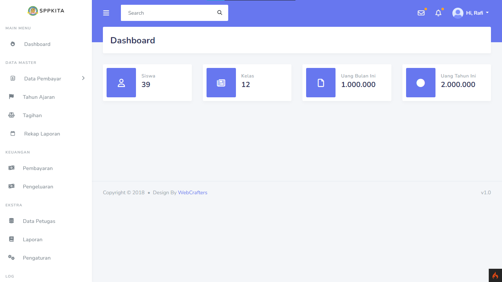
Task: Open the mail envelope messages icon
Action: (421, 13)
